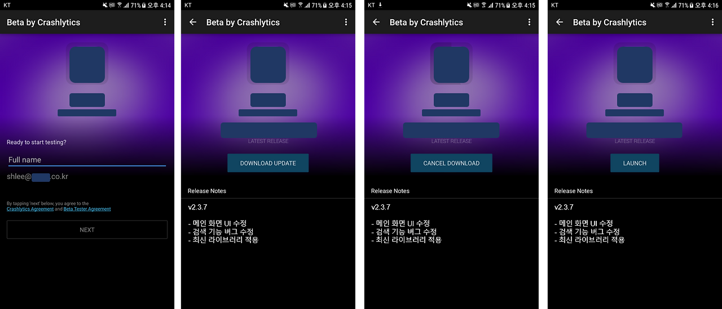Click 'Beta by Crashlytics' title on Full name screen
The height and width of the screenshot is (309, 722).
(43, 23)
